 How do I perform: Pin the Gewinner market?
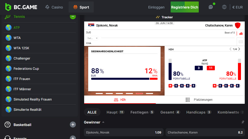click(x=243, y=122)
